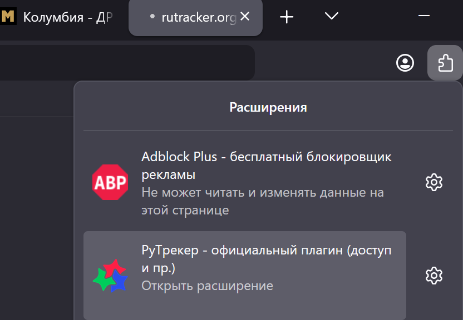Click 'Открыть расширение' text
This screenshot has height=320, width=463.
[207, 286]
